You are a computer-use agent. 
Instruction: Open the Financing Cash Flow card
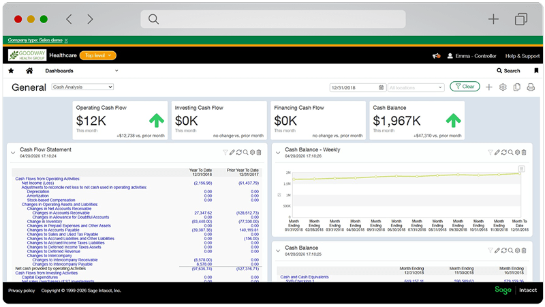tap(318, 121)
